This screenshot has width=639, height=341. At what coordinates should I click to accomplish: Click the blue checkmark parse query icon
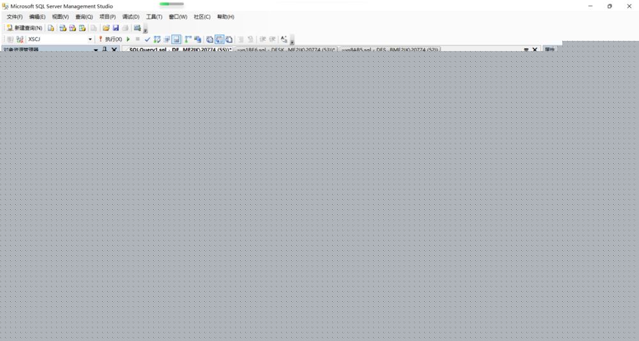pos(147,40)
